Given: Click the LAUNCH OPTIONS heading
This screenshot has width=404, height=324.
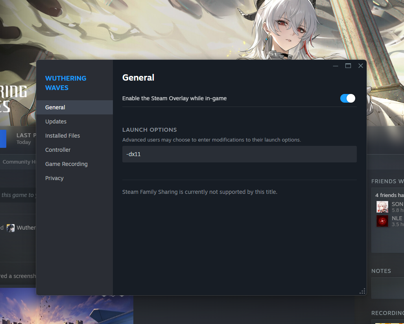Looking at the screenshot, I should [x=149, y=130].
